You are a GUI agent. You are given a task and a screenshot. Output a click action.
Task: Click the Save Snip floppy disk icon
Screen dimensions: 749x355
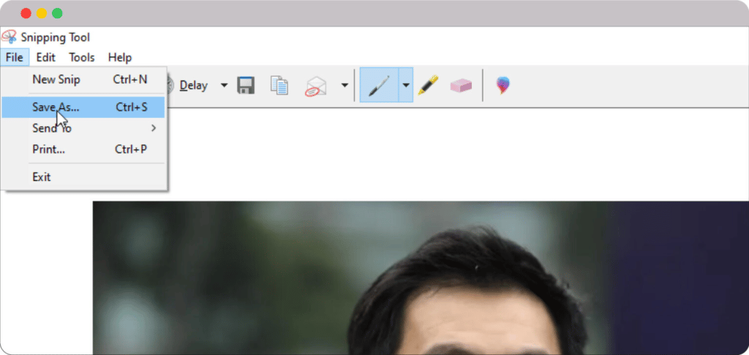point(246,86)
